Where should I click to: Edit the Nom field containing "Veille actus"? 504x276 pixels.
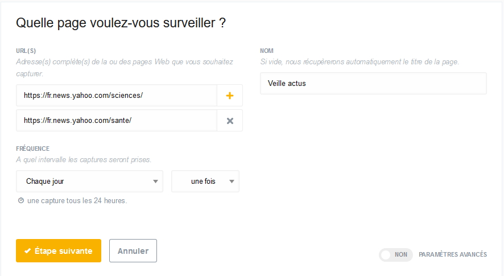coord(373,83)
